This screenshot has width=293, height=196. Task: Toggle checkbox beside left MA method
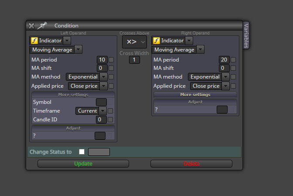111,77
